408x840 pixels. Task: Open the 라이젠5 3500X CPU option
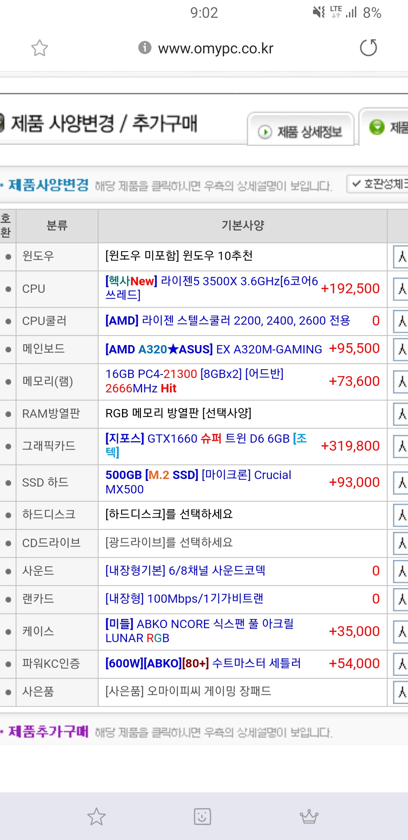pos(212,288)
